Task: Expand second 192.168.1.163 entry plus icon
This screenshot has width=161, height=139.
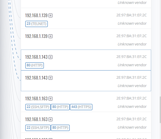Action: coord(50,119)
